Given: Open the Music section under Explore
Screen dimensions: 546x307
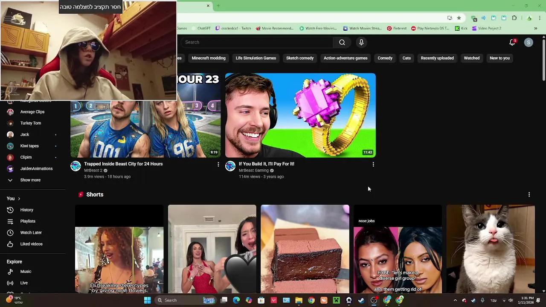Looking at the screenshot, I should point(26,271).
